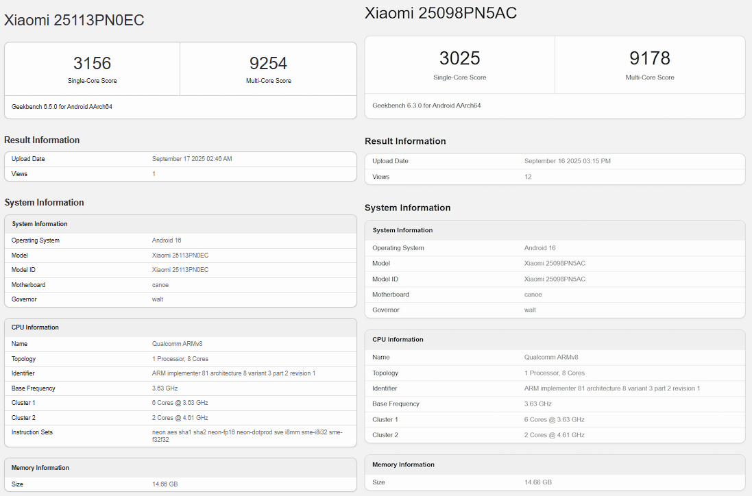
Task: Click the Memory Information header in the left result
Action: coord(40,468)
